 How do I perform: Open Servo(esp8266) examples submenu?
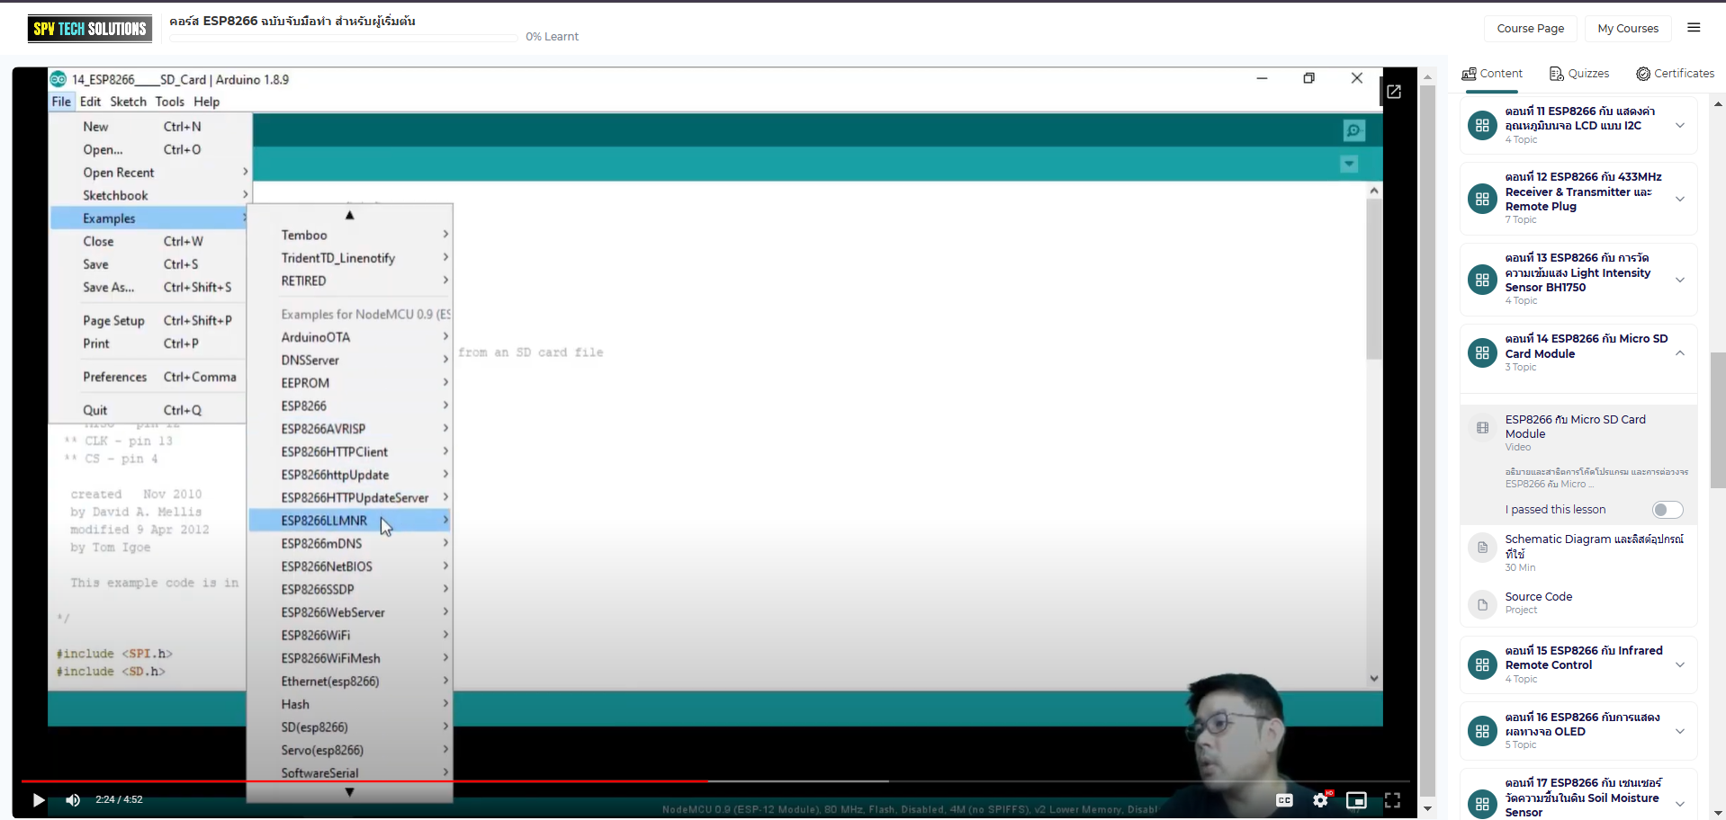pos(350,751)
